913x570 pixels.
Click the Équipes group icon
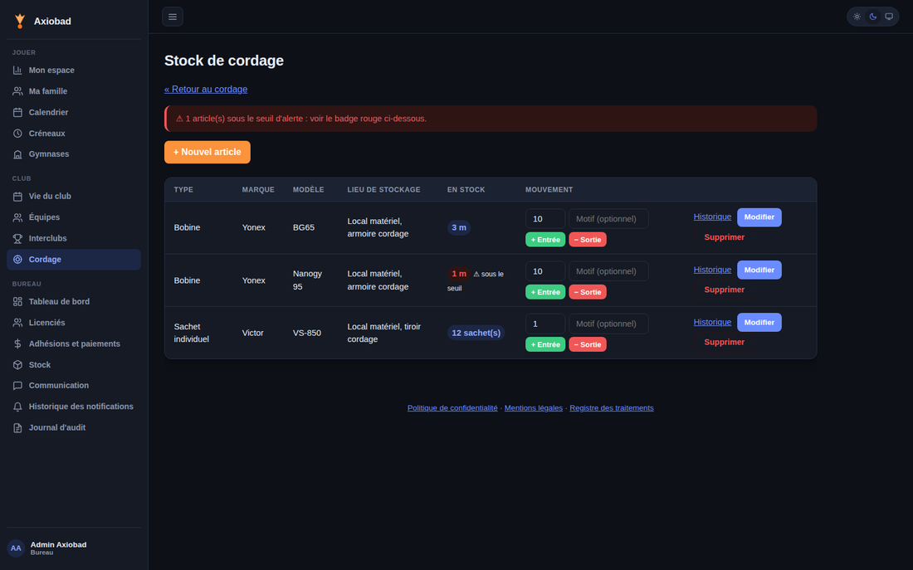17,217
